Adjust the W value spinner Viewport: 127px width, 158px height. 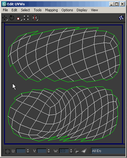[x=71, y=151]
